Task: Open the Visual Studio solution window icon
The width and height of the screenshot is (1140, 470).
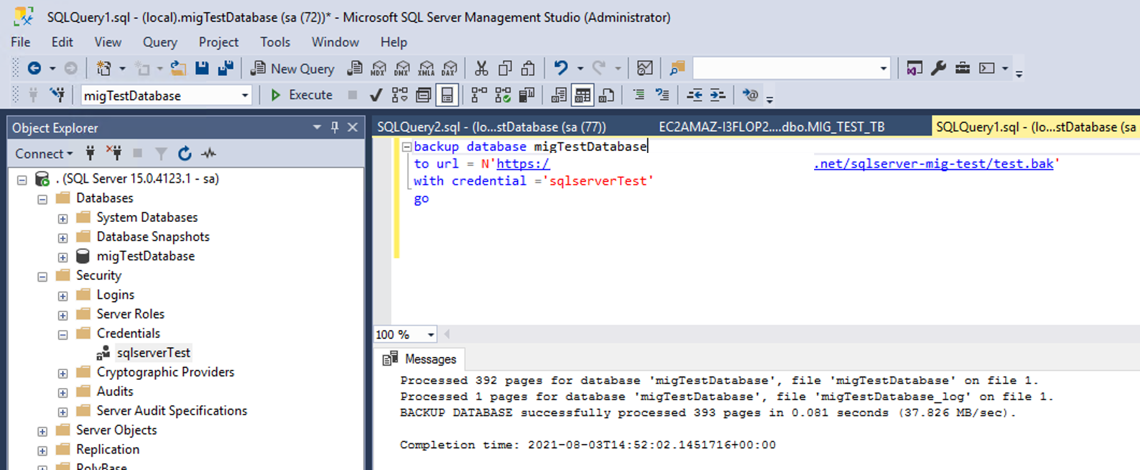Action: [914, 68]
